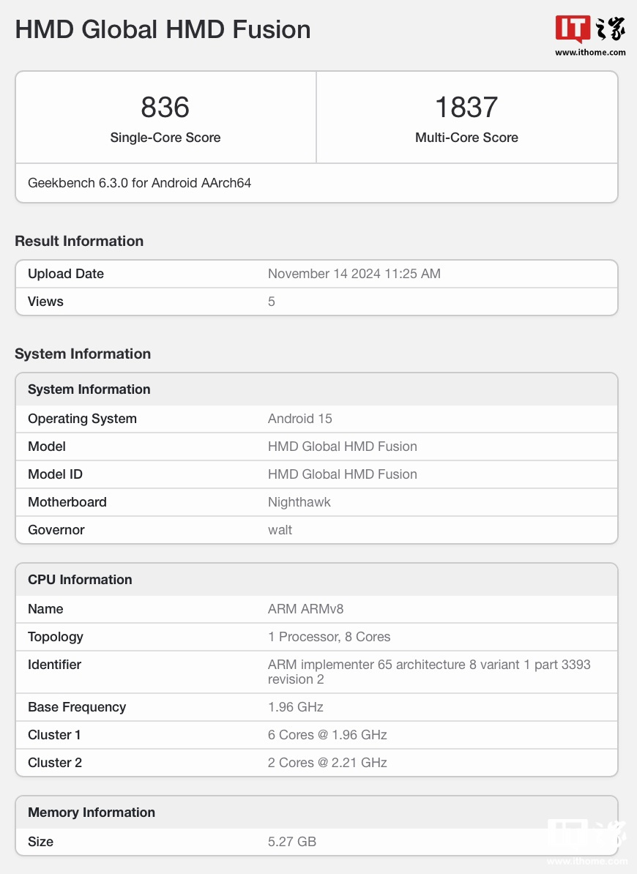Click the memory Size 5.27 GB value
Viewport: 637px width, 874px height.
[291, 842]
